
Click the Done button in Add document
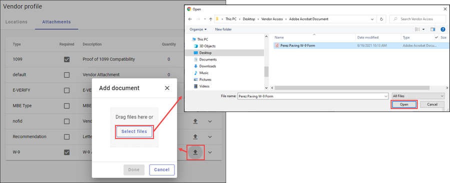[133, 170]
